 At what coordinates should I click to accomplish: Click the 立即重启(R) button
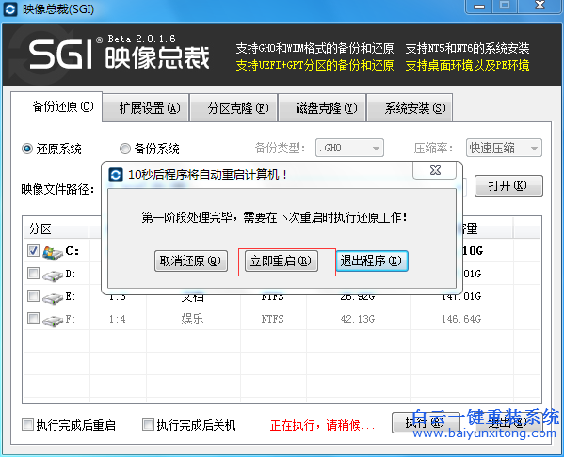[x=282, y=260]
